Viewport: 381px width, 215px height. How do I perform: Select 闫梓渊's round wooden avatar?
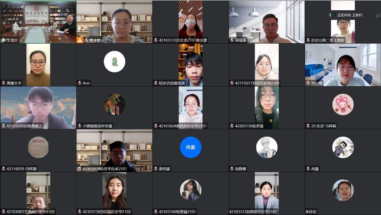(38, 147)
